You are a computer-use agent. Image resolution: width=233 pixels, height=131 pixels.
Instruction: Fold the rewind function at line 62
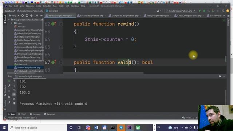61,24
